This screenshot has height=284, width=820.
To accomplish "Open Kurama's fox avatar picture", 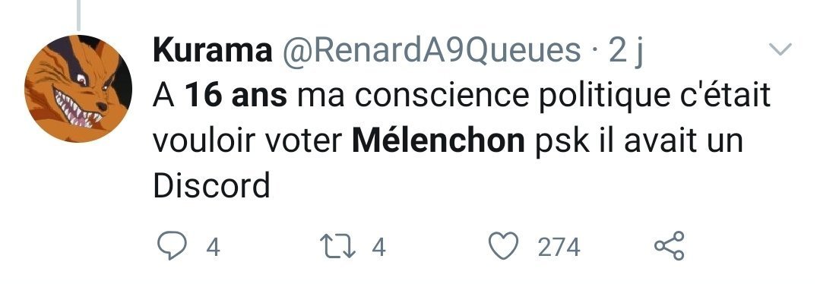I will (x=78, y=88).
